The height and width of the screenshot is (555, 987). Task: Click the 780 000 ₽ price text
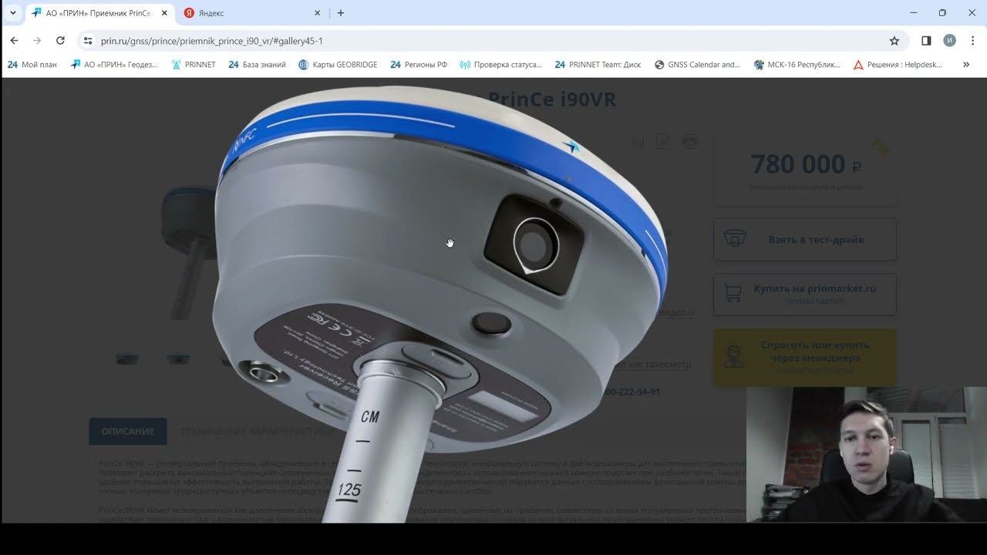tap(805, 164)
